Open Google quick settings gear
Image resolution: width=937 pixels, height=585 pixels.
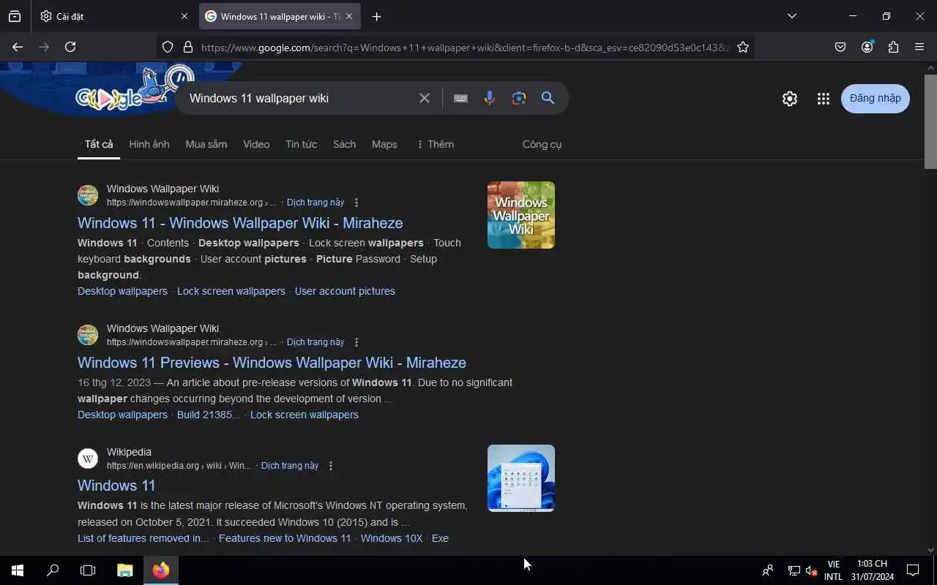tap(789, 99)
